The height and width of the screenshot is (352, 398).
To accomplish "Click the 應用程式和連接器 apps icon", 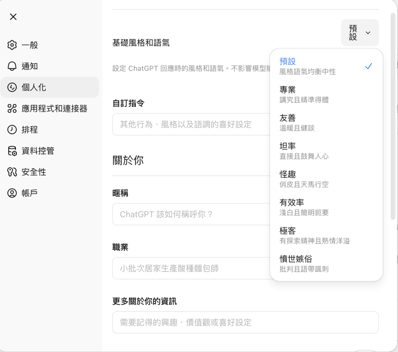I will click(x=12, y=108).
